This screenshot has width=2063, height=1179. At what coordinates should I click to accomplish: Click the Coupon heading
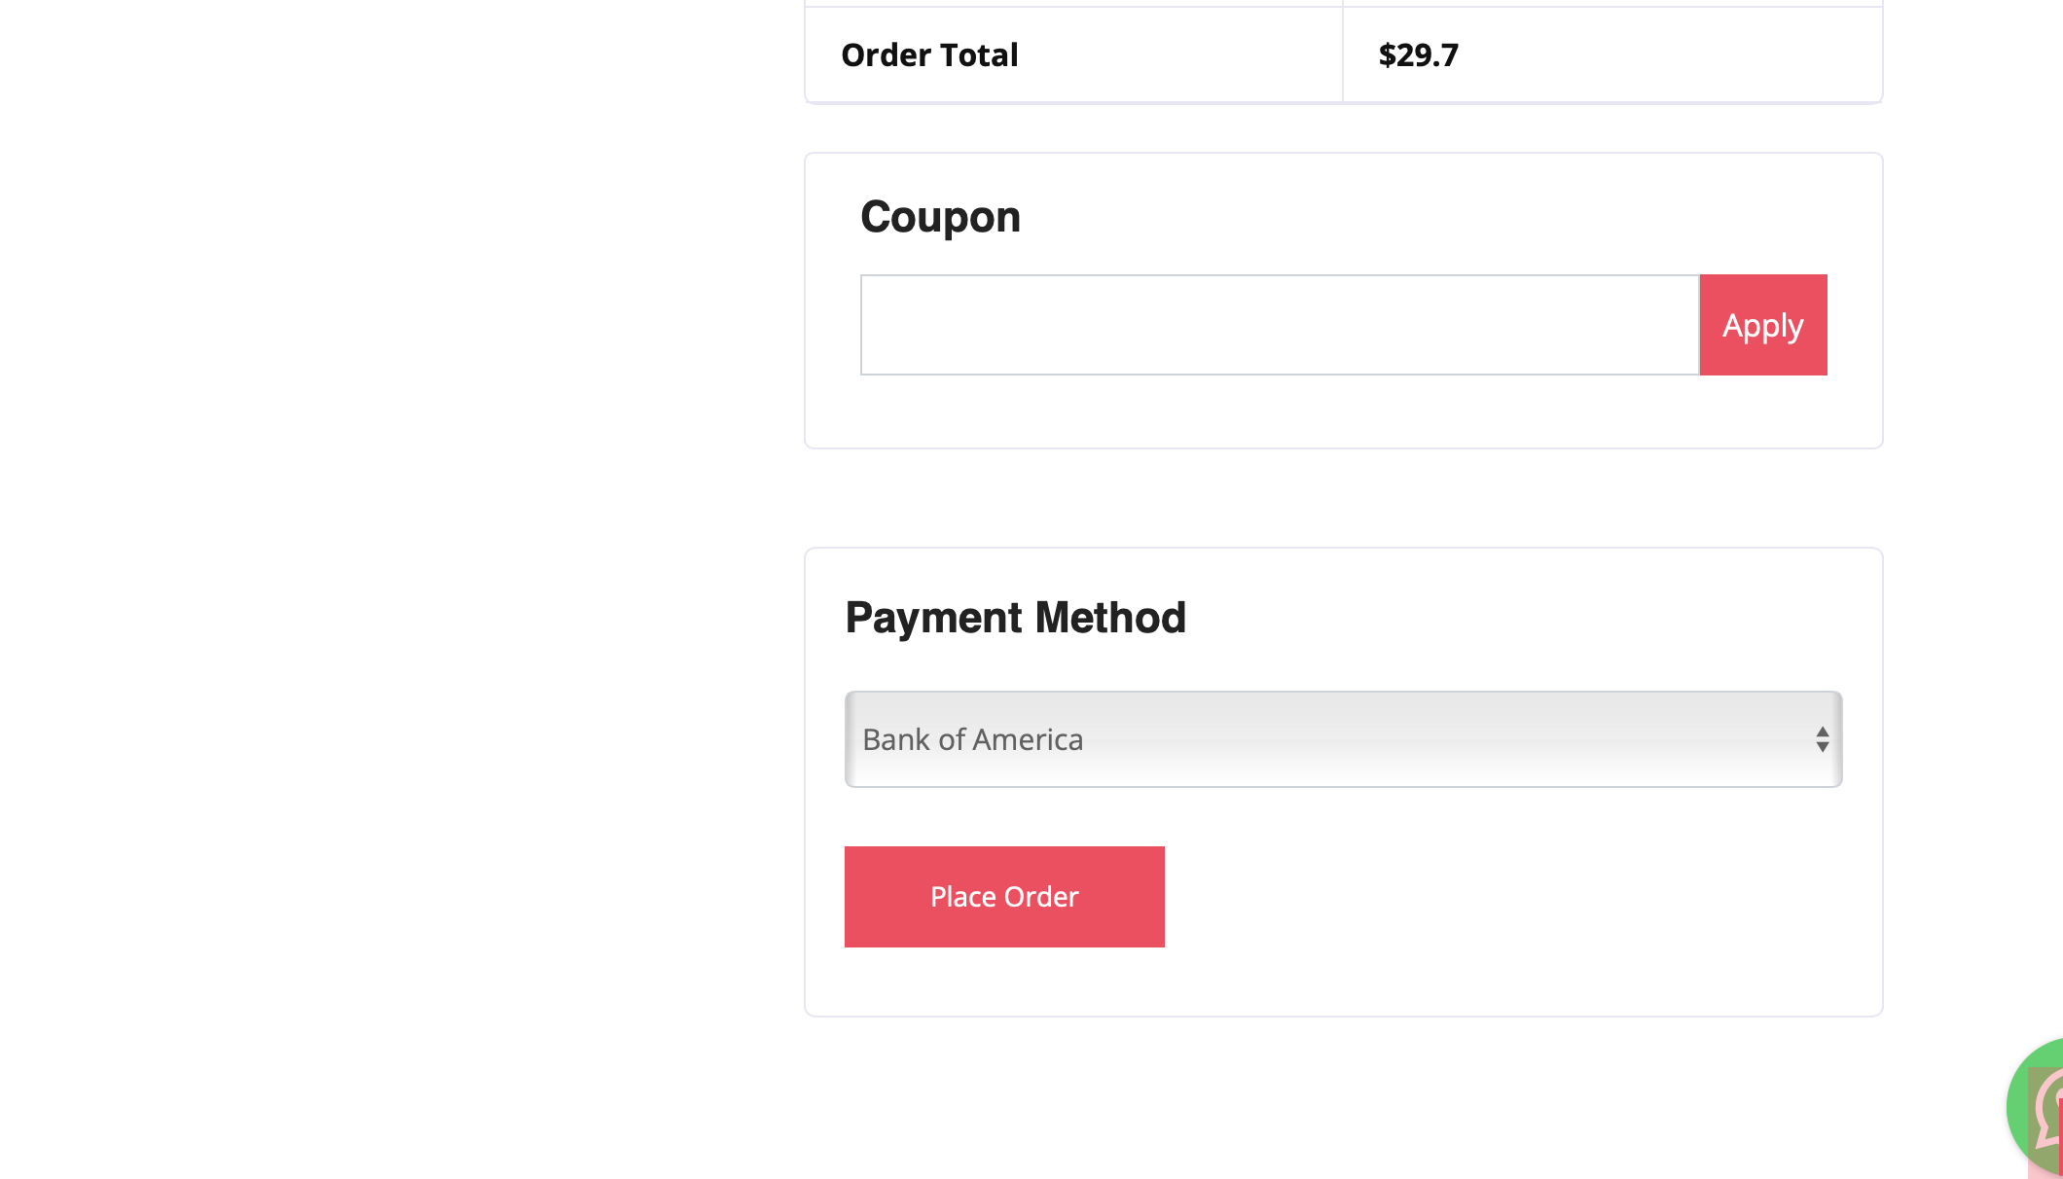[x=940, y=217]
